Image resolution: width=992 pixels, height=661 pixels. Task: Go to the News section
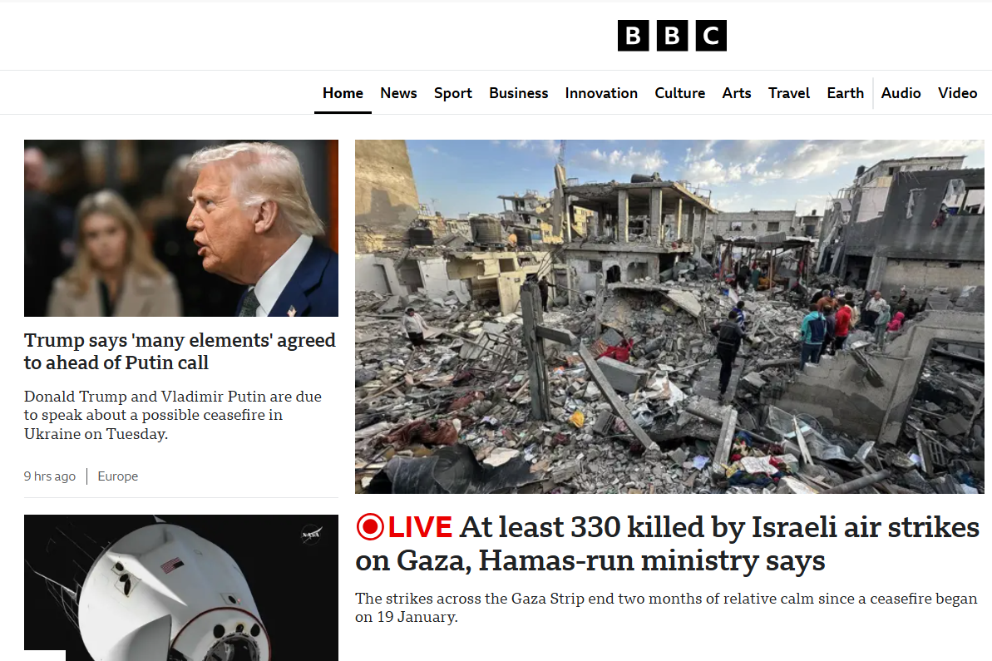coord(398,93)
